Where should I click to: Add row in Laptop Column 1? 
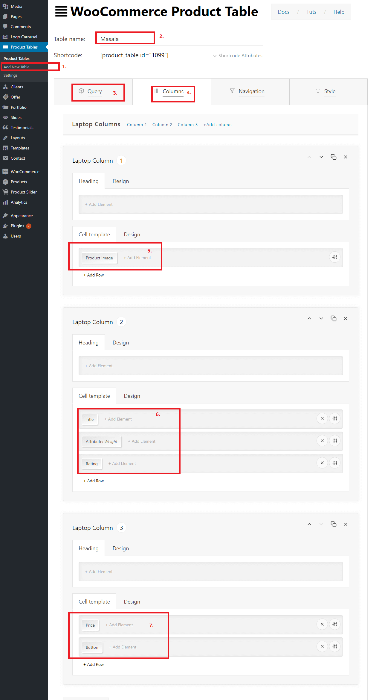click(94, 275)
